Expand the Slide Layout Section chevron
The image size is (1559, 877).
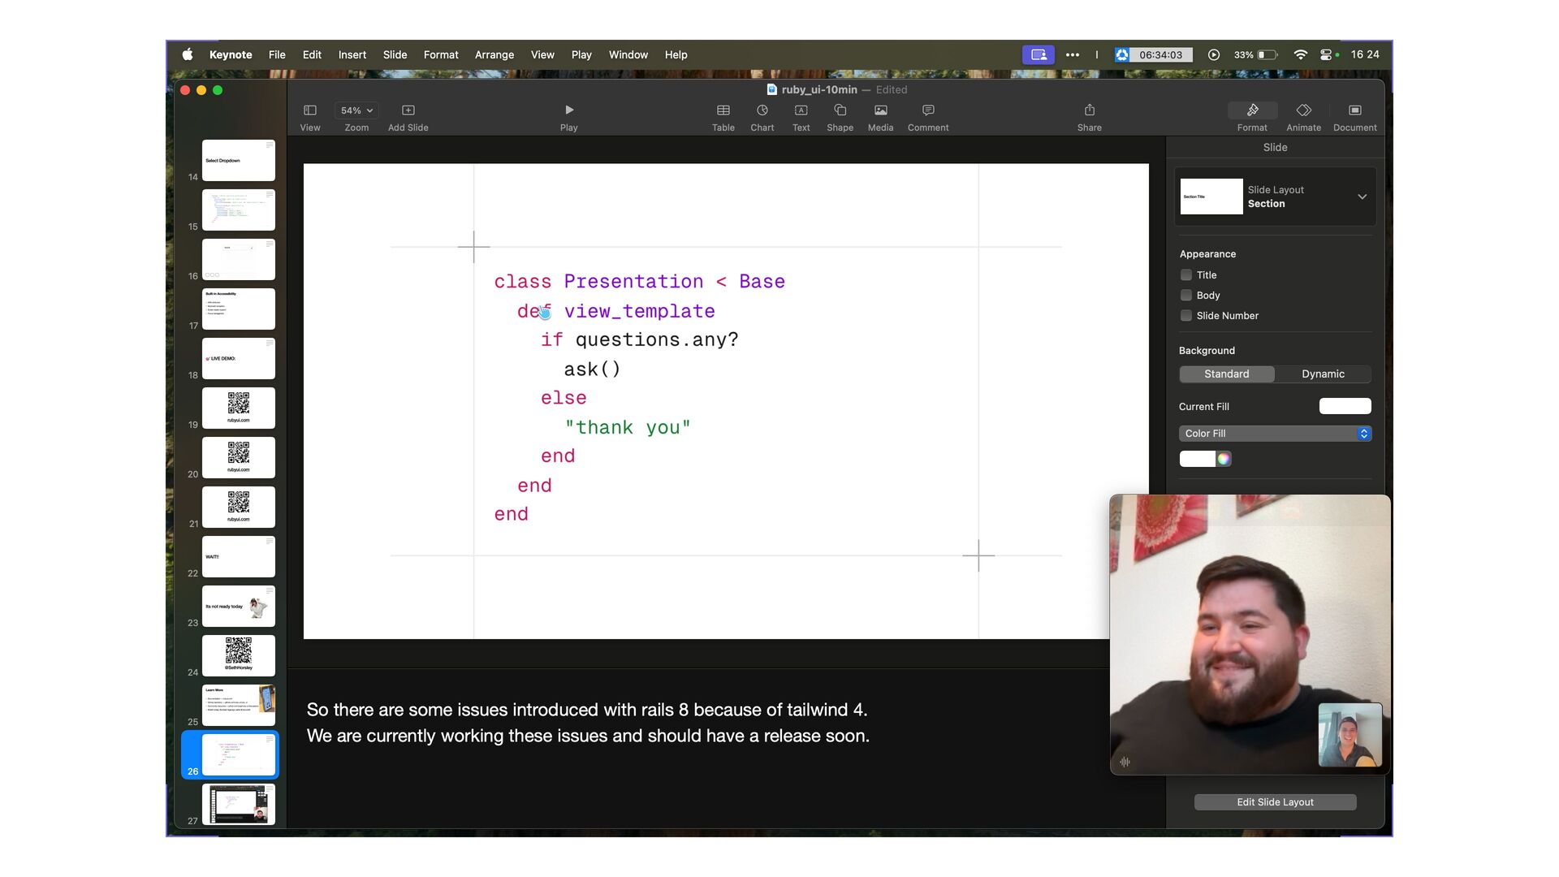point(1362,197)
